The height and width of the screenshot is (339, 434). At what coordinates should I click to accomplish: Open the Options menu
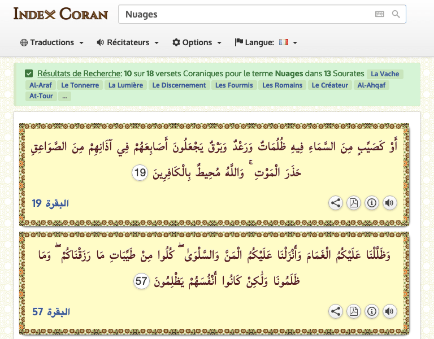(197, 42)
